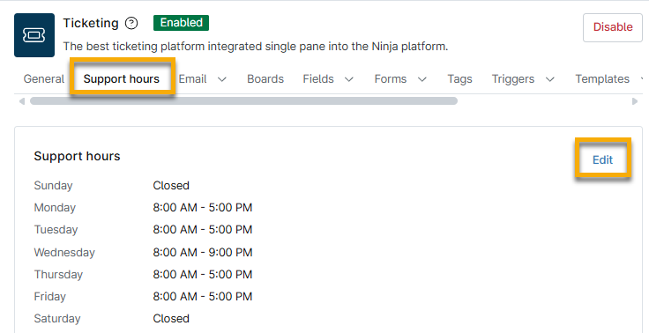Open the Email tab

click(x=192, y=79)
